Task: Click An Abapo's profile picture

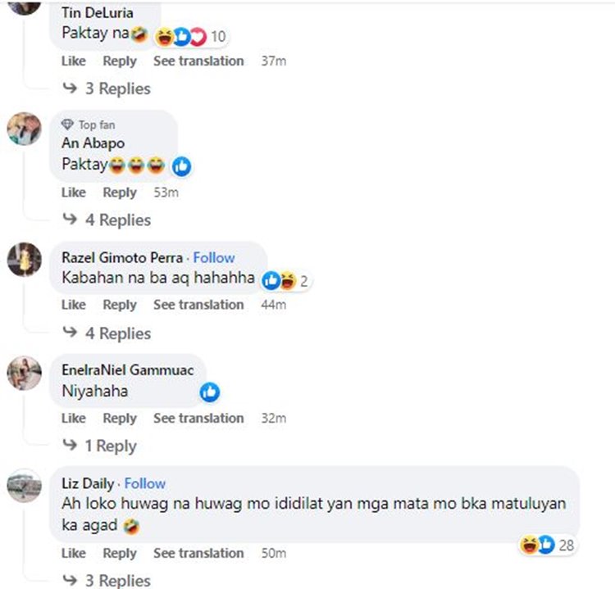Action: point(24,129)
